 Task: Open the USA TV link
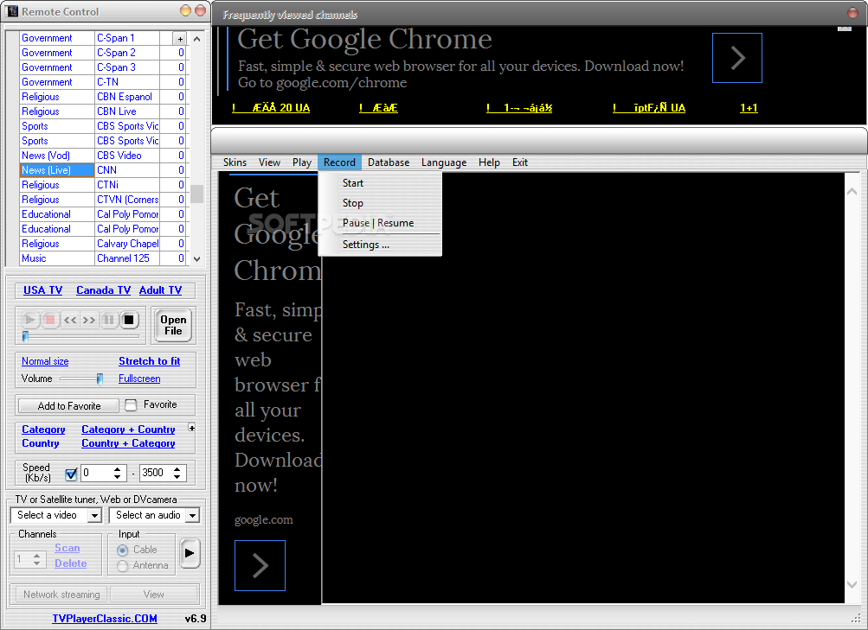tap(42, 290)
